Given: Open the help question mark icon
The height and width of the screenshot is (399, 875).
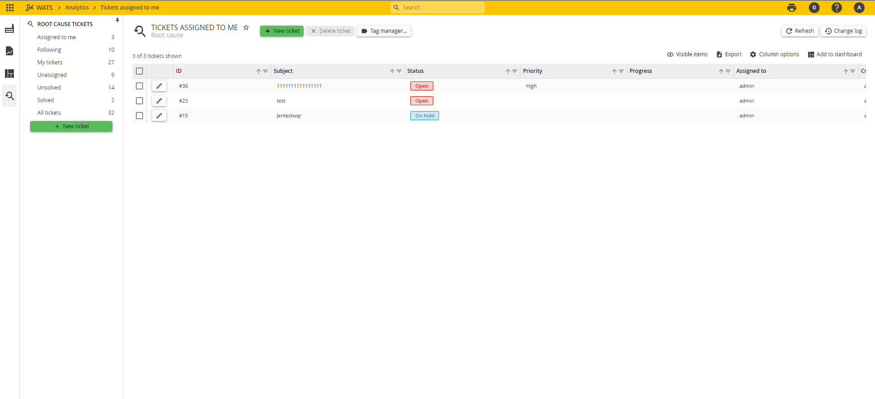Looking at the screenshot, I should [837, 8].
